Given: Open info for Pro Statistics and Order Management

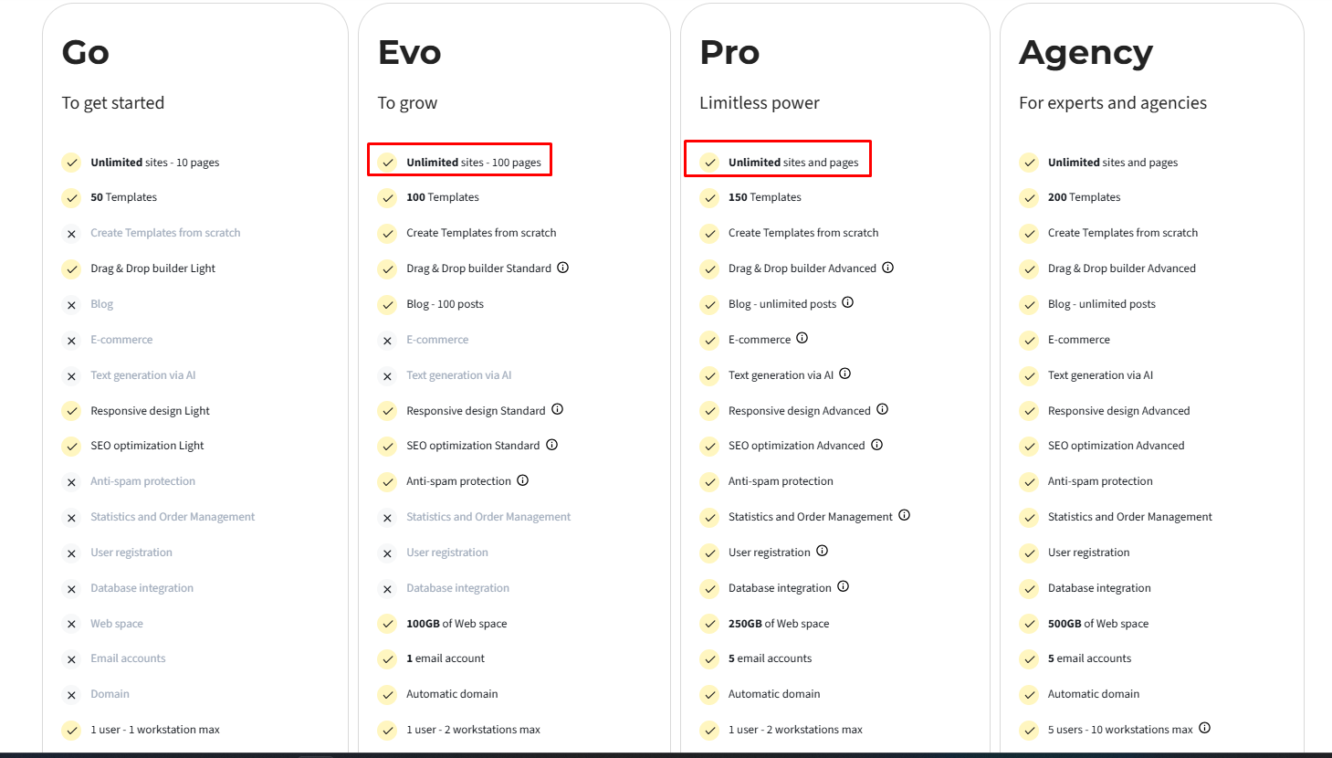Looking at the screenshot, I should click(904, 515).
